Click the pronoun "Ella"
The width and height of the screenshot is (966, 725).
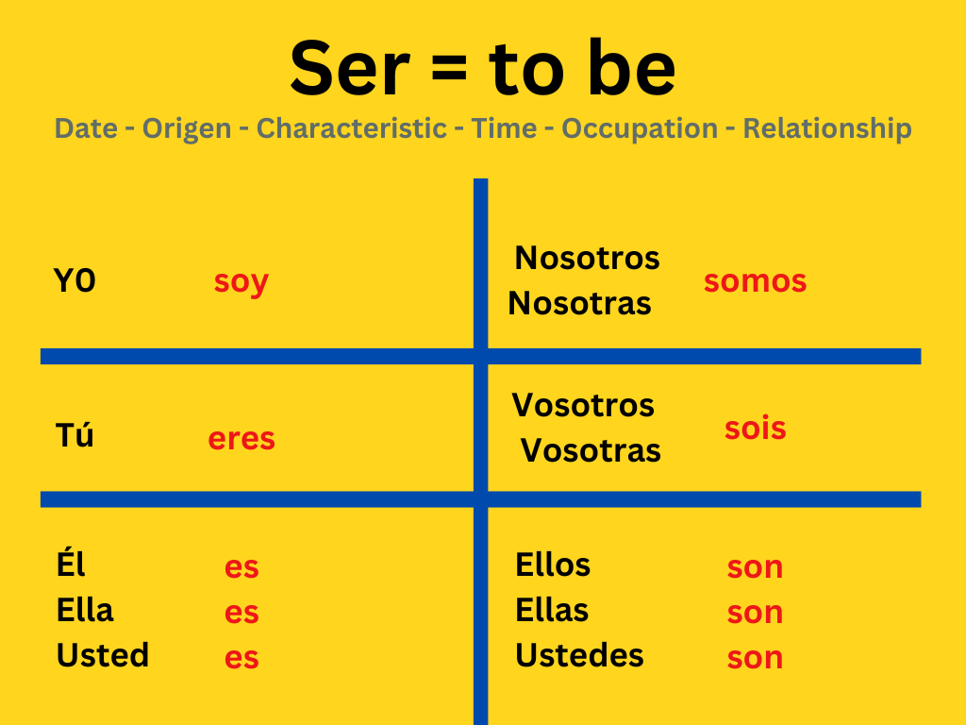tap(85, 610)
